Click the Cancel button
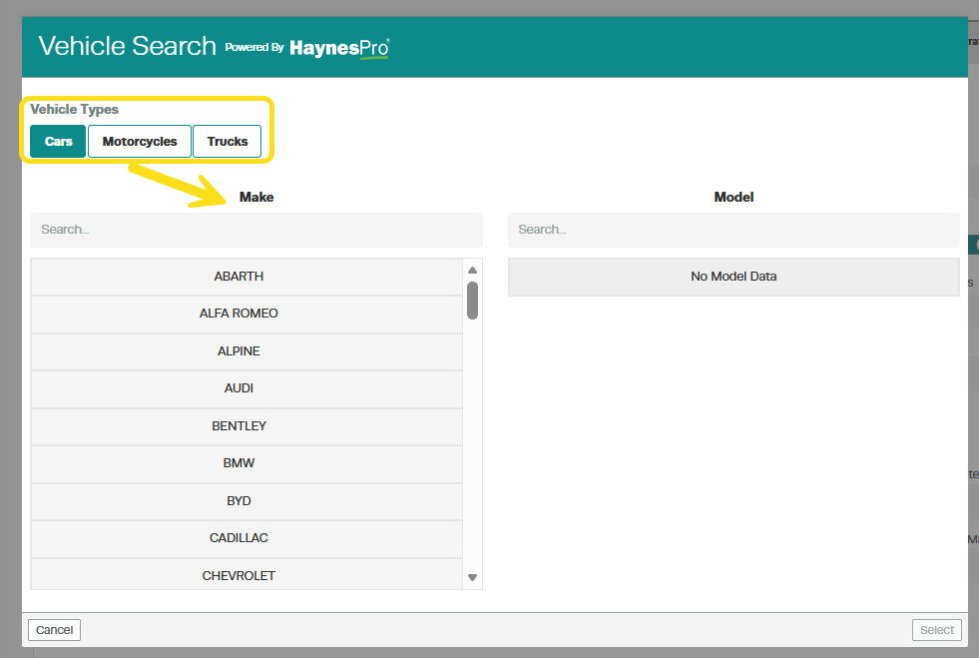The height and width of the screenshot is (658, 979). 54,630
